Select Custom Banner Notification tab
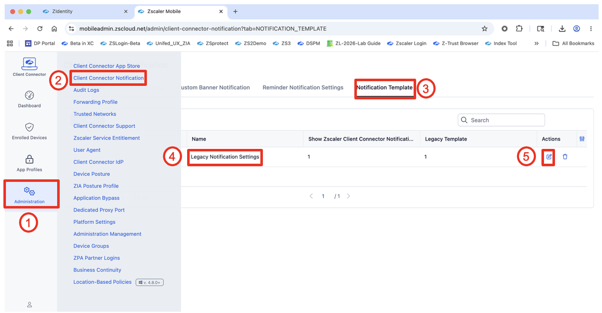This screenshot has height=313, width=602. [215, 88]
